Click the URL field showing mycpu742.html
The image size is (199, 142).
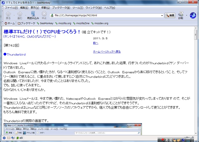[x=107, y=15]
